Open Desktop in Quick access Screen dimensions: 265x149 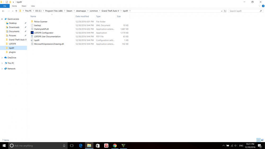tap(13, 23)
